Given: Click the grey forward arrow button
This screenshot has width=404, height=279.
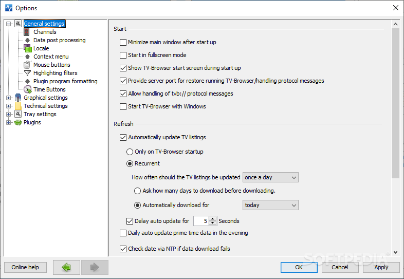Looking at the screenshot, I should coord(95,267).
